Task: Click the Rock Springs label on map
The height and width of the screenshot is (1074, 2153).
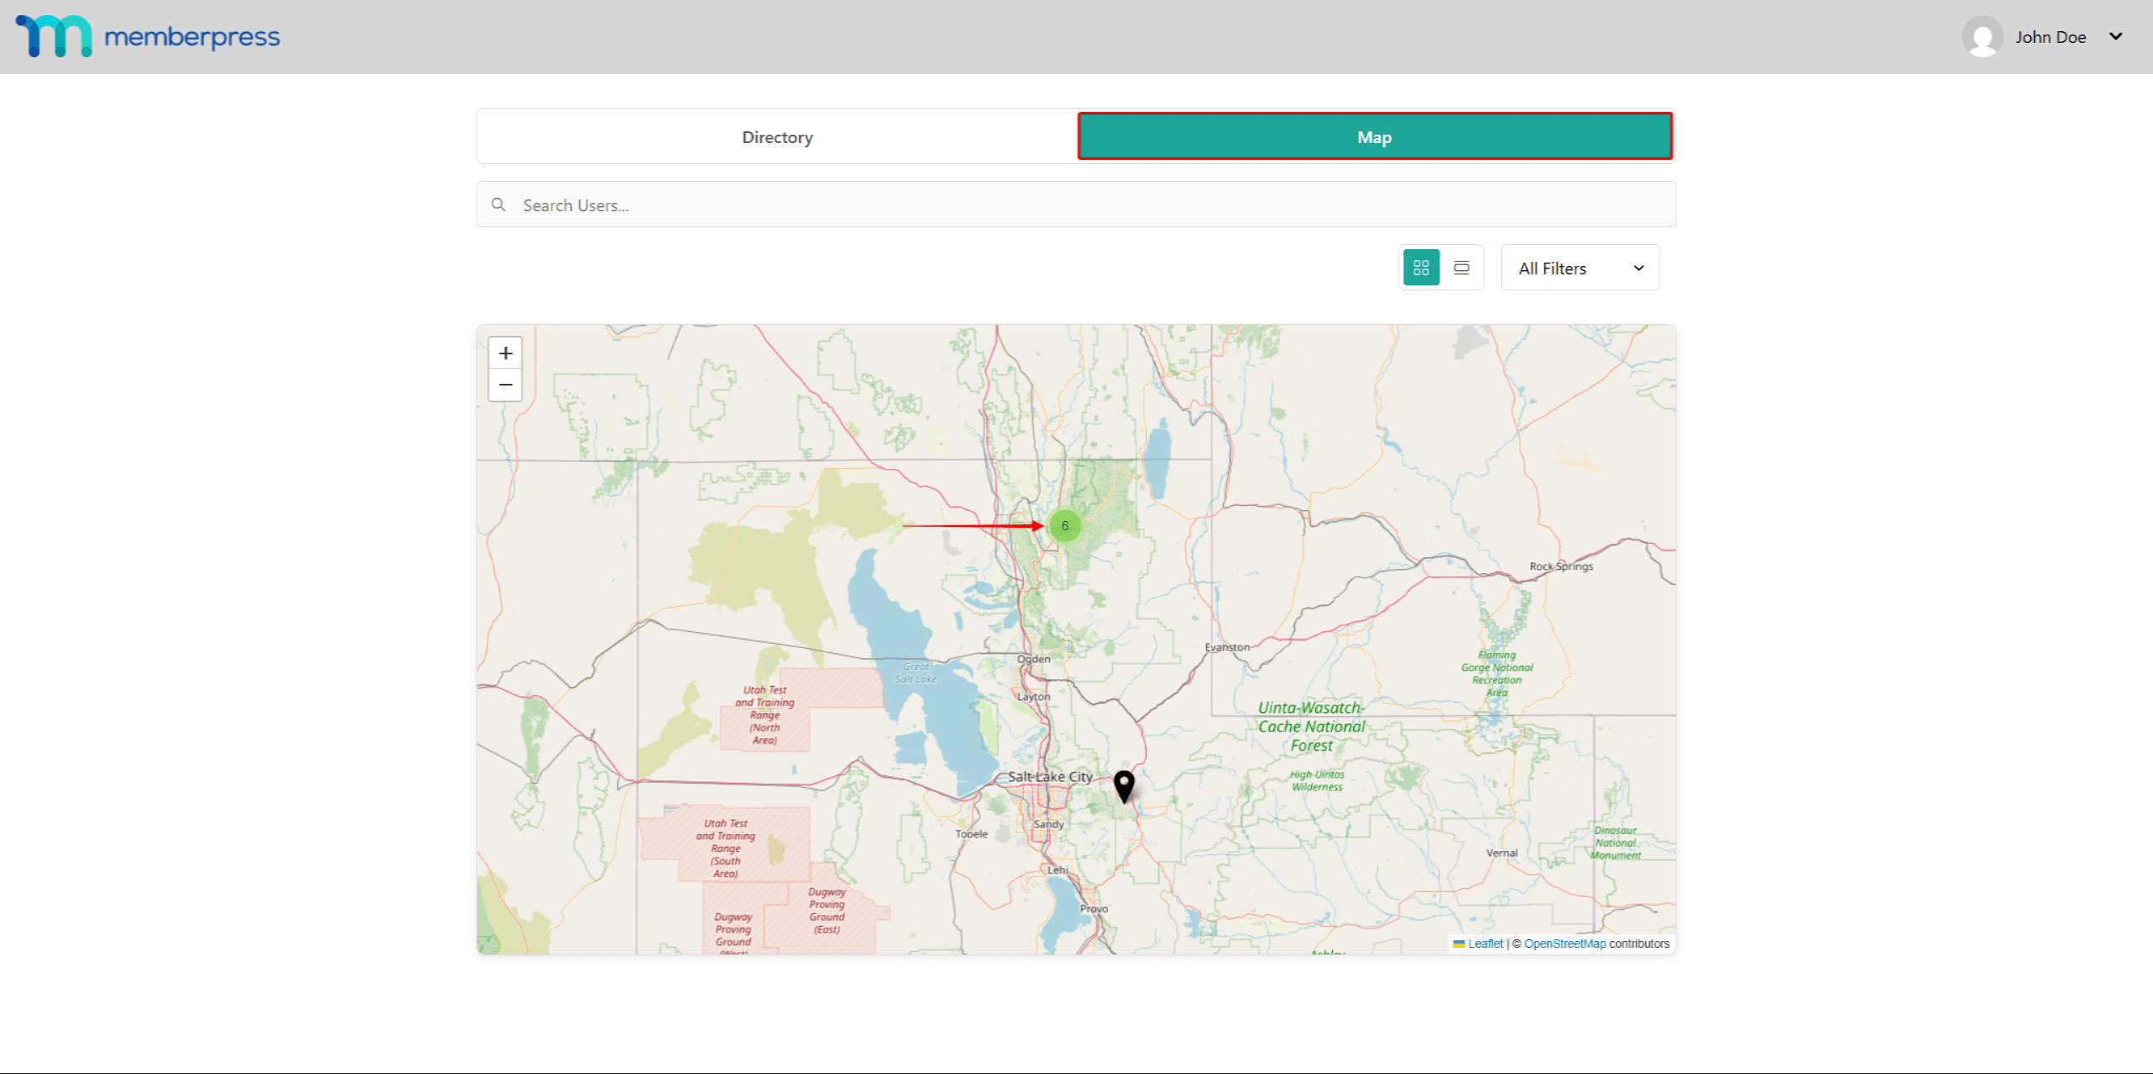Action: (x=1560, y=566)
